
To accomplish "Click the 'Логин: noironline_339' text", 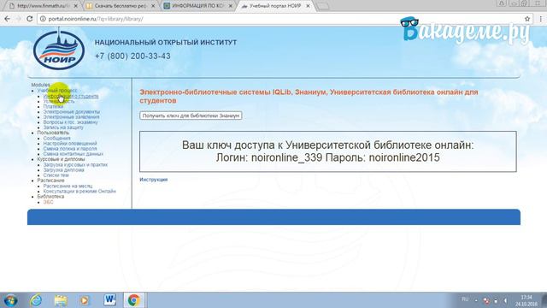I will (x=269, y=157).
